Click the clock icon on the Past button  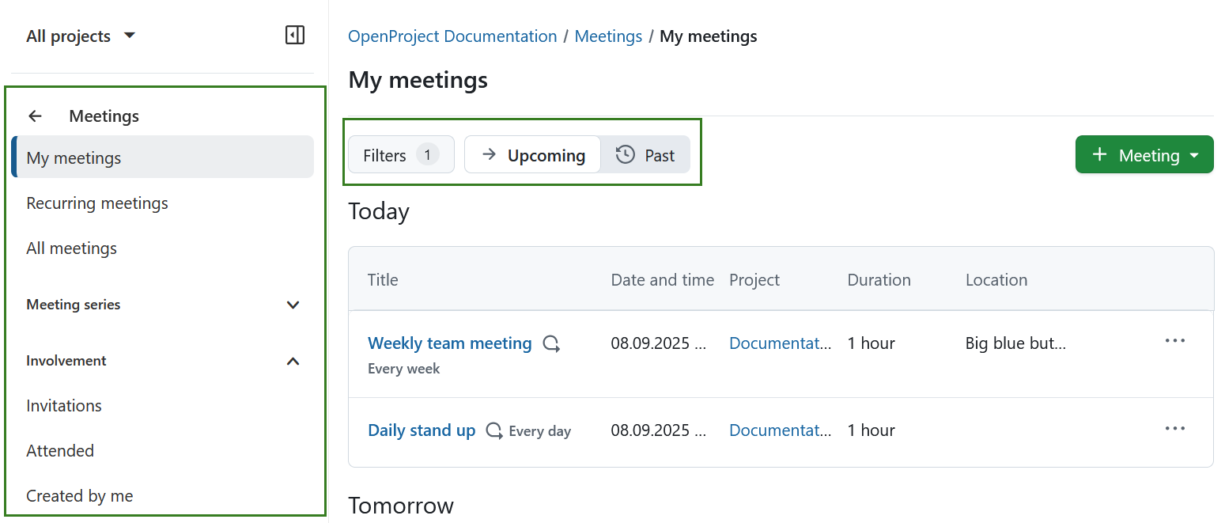(624, 154)
